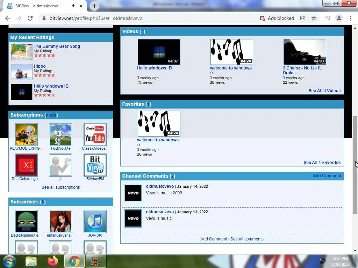Click the address bar URL
358x268 pixels.
pyautogui.click(x=96, y=18)
